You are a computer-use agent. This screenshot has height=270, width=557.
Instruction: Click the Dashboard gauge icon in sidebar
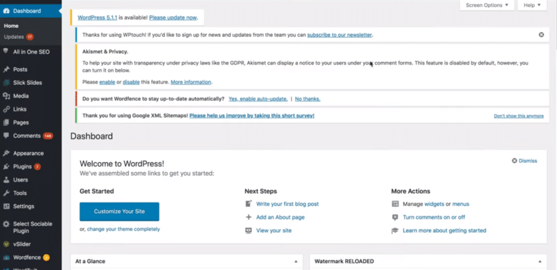click(6, 11)
